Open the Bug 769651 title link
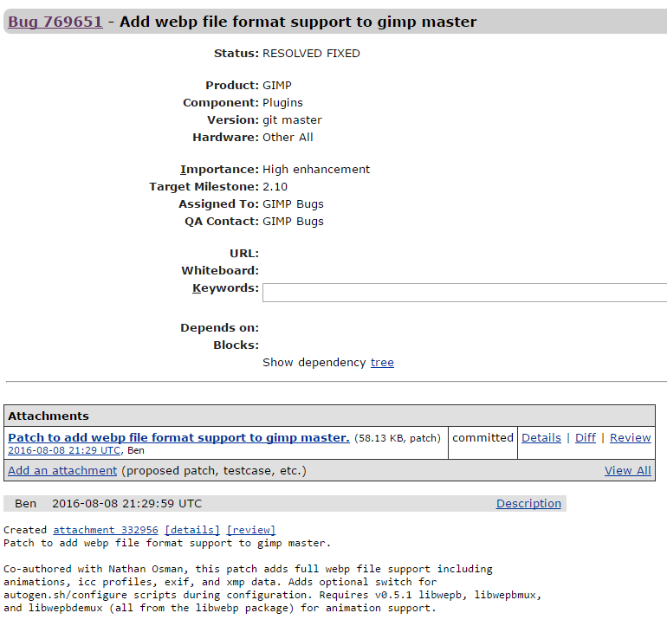667x626 pixels. [x=55, y=22]
